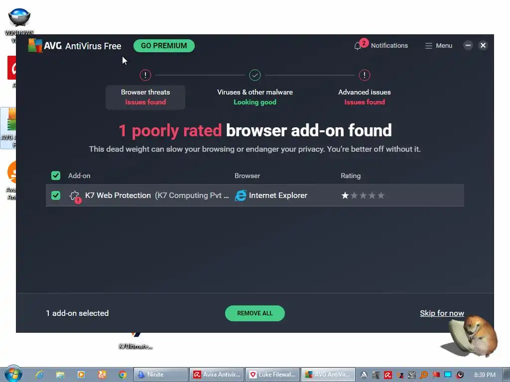Viewport: 510px width, 382px height.
Task: Click the round speaker-like tray icon
Action: click(x=460, y=375)
